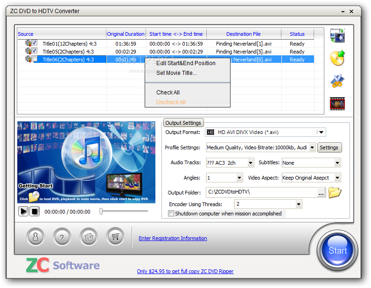Viewport: 371px width, 288px height.
Task: Select the Finding Neverland[1].avi destination cell
Action: coord(244,44)
